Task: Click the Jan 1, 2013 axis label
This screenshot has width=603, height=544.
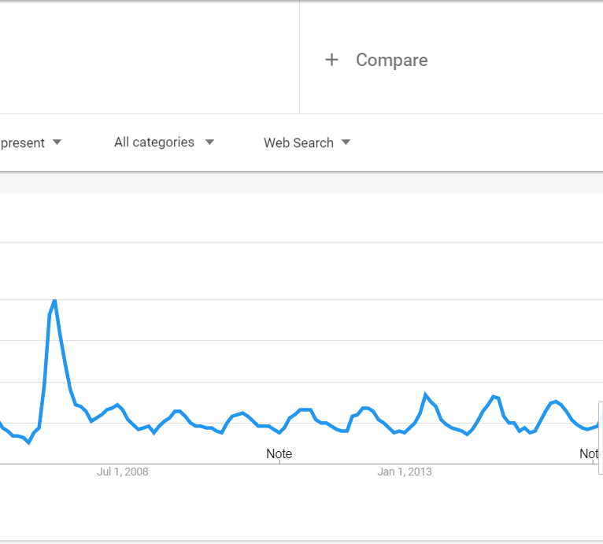Action: coord(404,472)
